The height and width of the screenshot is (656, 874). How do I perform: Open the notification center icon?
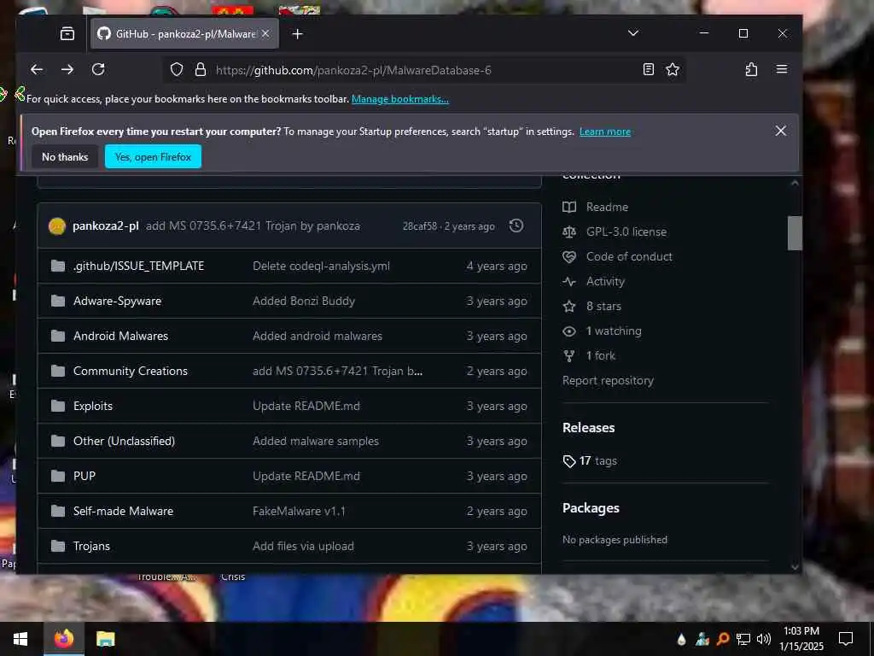[846, 639]
